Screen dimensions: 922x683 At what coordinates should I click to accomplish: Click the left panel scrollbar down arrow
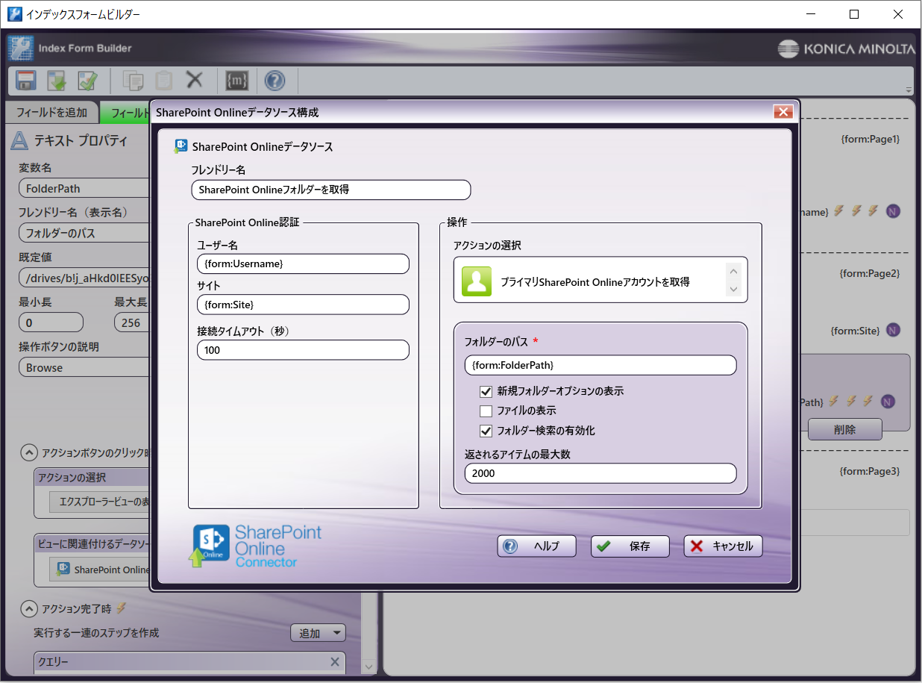click(369, 667)
